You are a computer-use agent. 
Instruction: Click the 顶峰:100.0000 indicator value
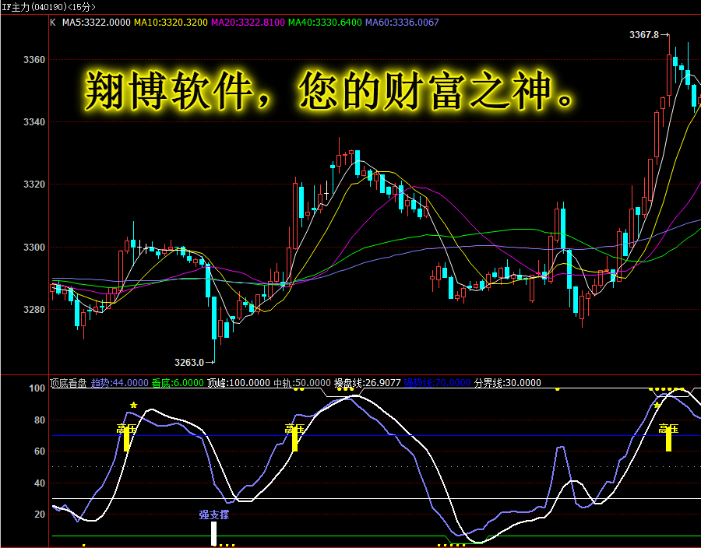tap(238, 383)
